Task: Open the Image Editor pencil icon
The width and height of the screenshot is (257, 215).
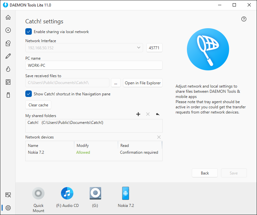Action: (x=8, y=56)
